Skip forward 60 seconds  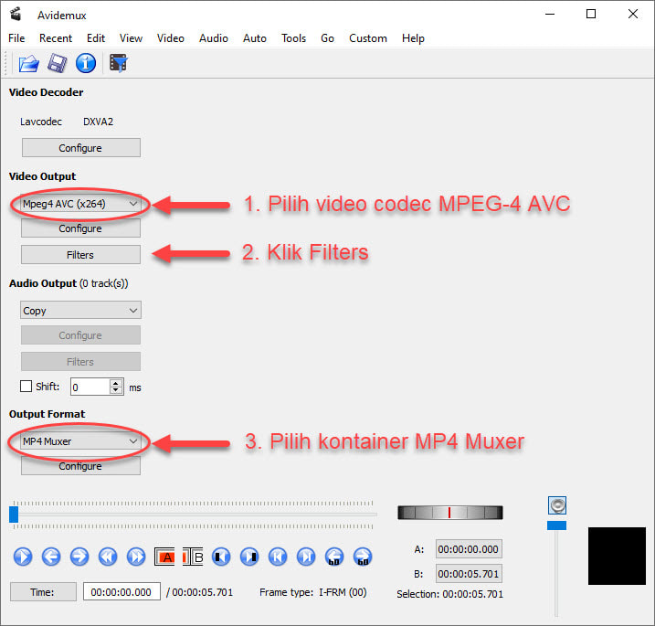363,557
